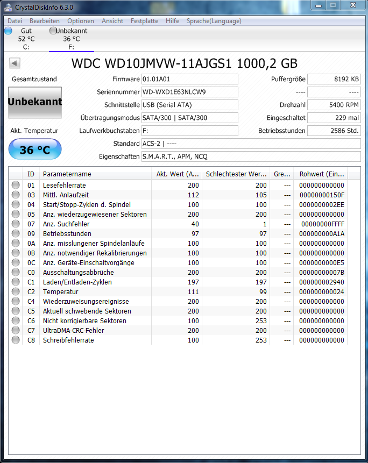Image resolution: width=368 pixels, height=463 pixels.
Task: Click status circle of Anz. wiederzugewiesener Sektoren
Action: click(x=16, y=214)
